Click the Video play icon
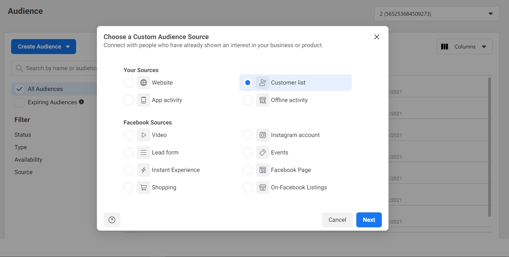The width and height of the screenshot is (509, 257). [x=144, y=135]
